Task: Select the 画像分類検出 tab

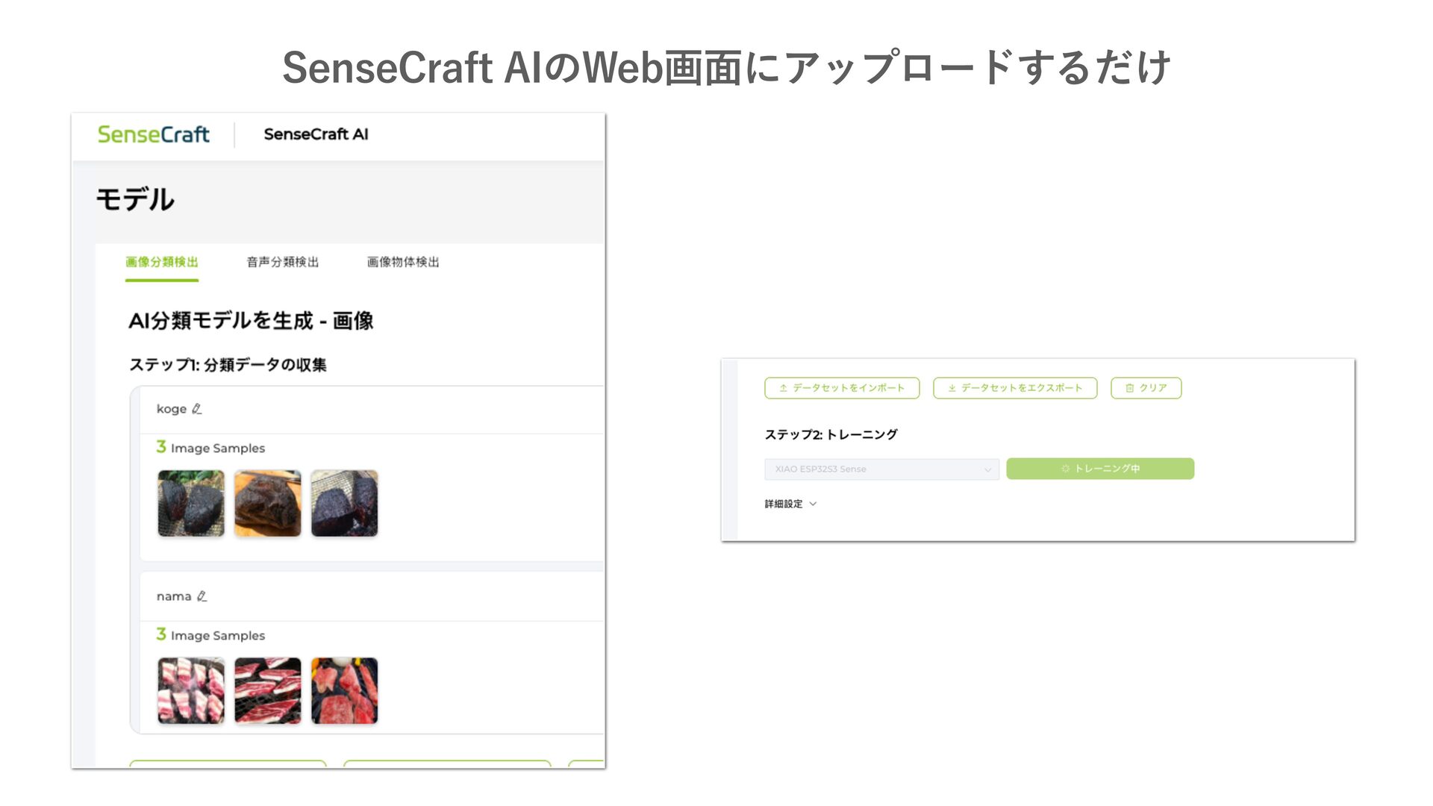Action: [162, 262]
